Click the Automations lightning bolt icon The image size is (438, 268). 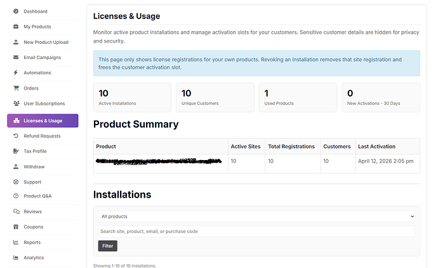(16, 72)
